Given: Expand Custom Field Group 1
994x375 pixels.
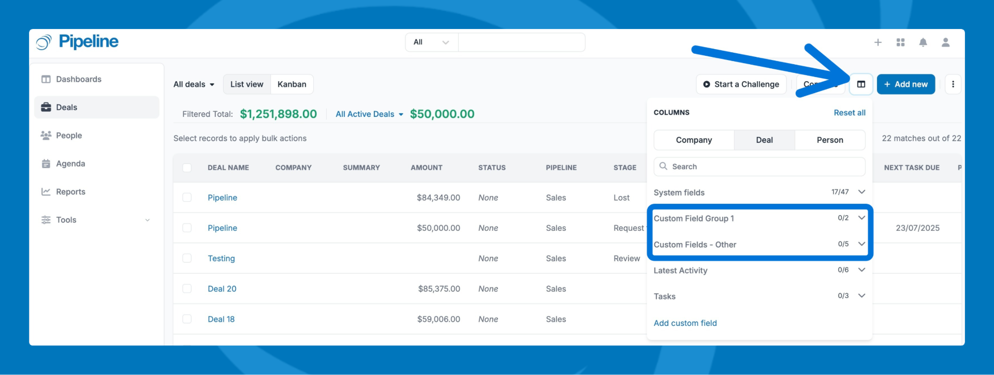Looking at the screenshot, I should point(759,218).
